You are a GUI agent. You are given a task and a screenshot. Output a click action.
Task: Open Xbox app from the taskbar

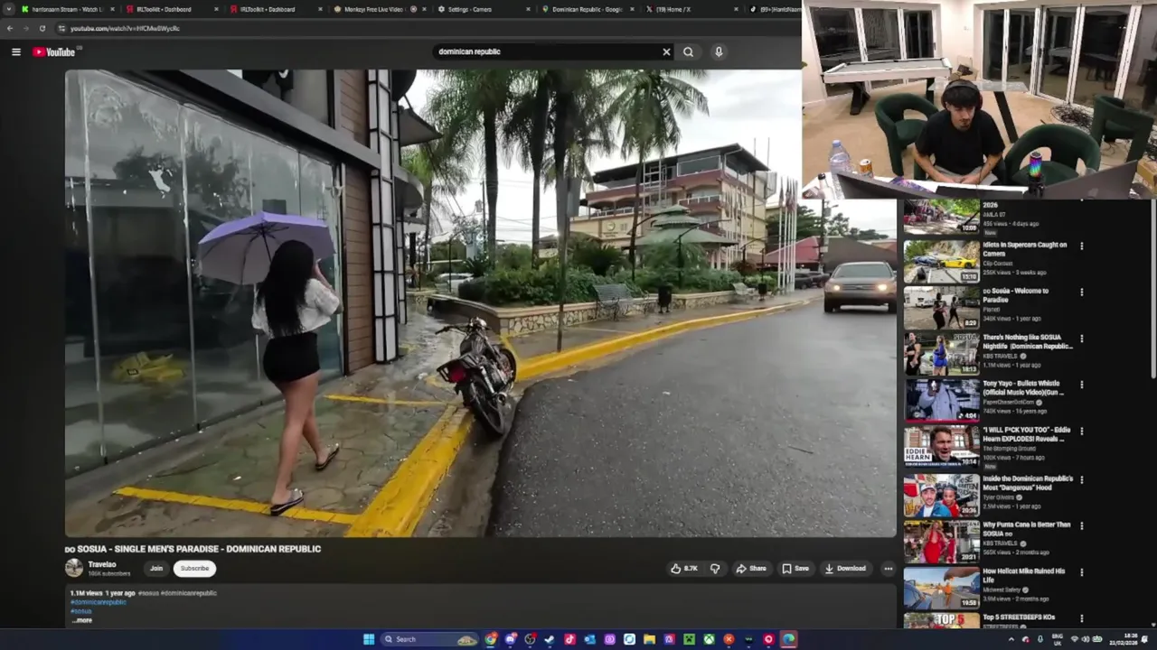point(709,639)
